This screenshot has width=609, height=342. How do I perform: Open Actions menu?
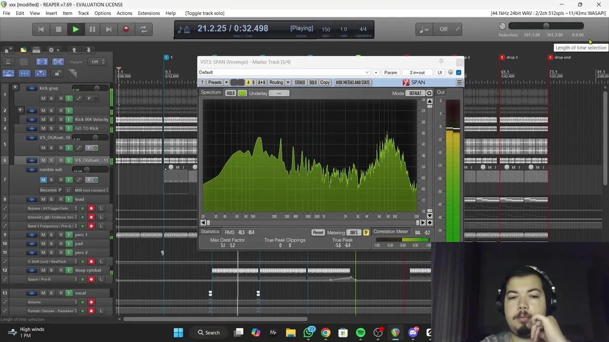125,13
